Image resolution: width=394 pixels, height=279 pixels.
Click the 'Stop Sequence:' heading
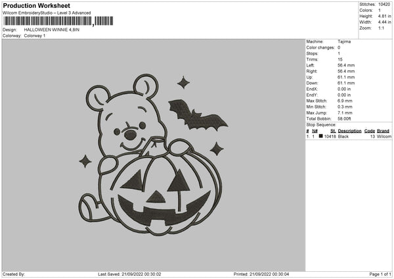[321, 125]
